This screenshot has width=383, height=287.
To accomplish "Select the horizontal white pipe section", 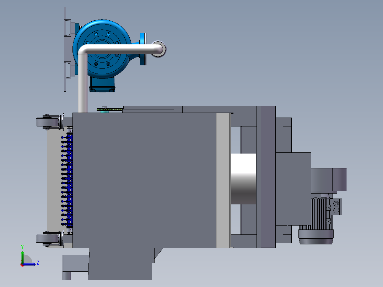I will pos(120,49).
